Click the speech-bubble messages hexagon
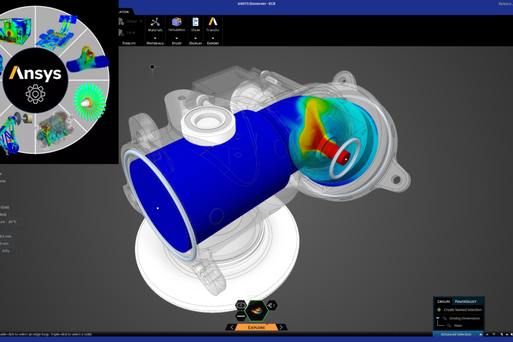The image size is (513, 342). point(241,306)
